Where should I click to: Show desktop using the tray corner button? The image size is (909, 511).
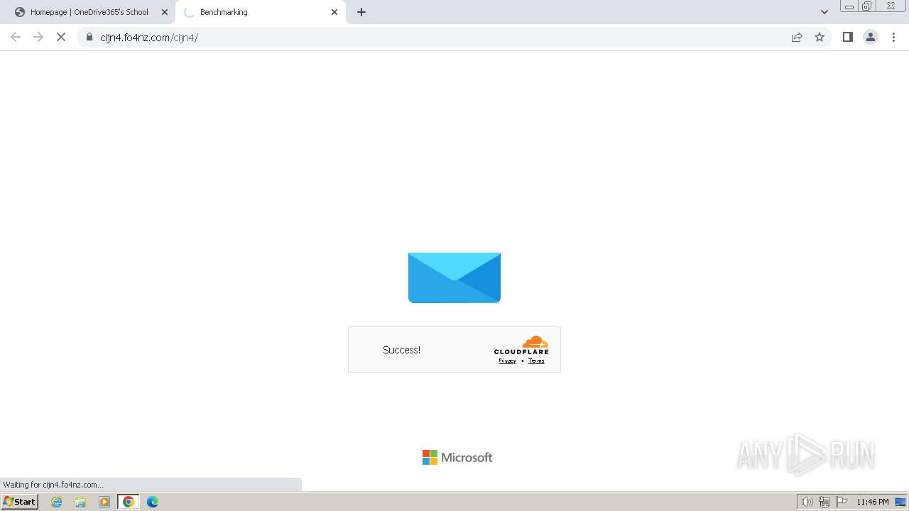[x=901, y=502]
